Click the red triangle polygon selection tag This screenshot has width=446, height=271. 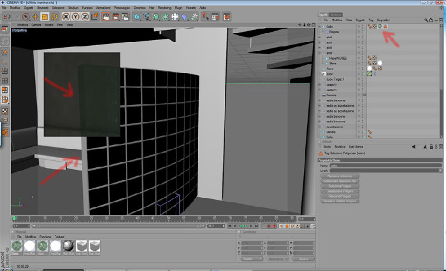[x=385, y=26]
